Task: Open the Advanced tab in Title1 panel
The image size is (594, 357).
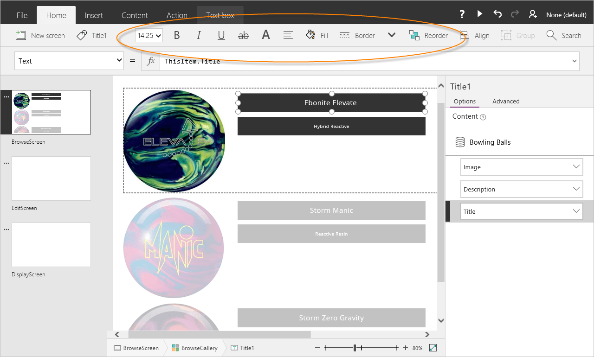Action: 506,101
